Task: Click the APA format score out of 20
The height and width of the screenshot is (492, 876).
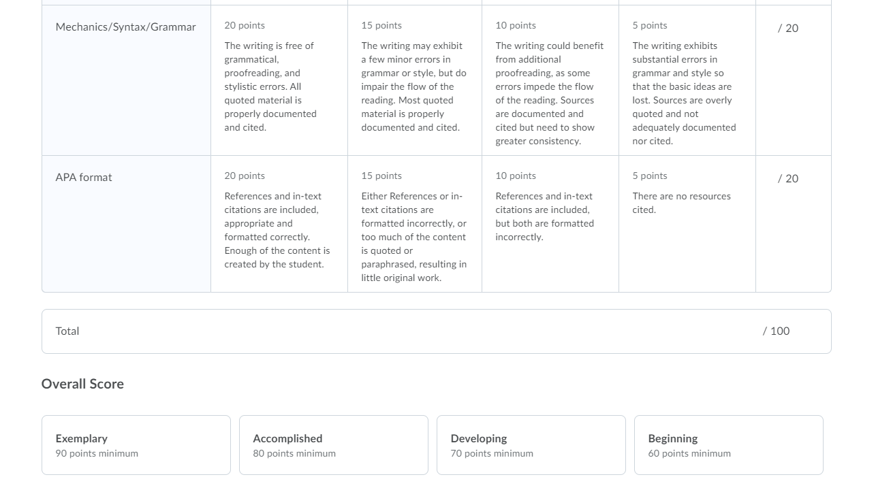Action: coord(788,179)
